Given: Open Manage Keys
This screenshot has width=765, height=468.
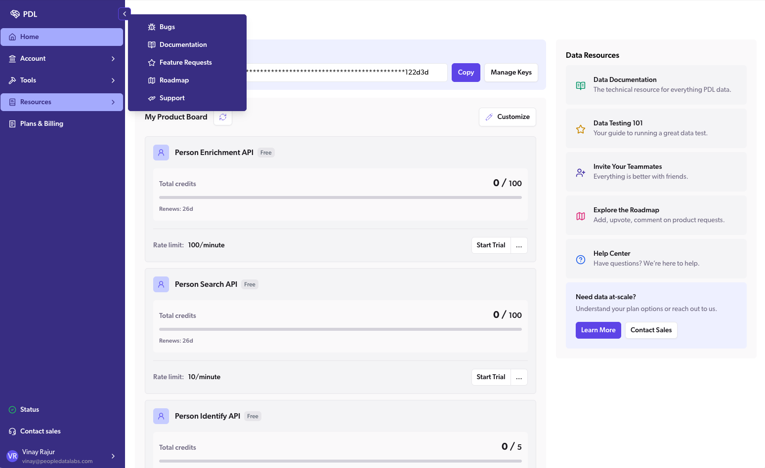Looking at the screenshot, I should 511,73.
